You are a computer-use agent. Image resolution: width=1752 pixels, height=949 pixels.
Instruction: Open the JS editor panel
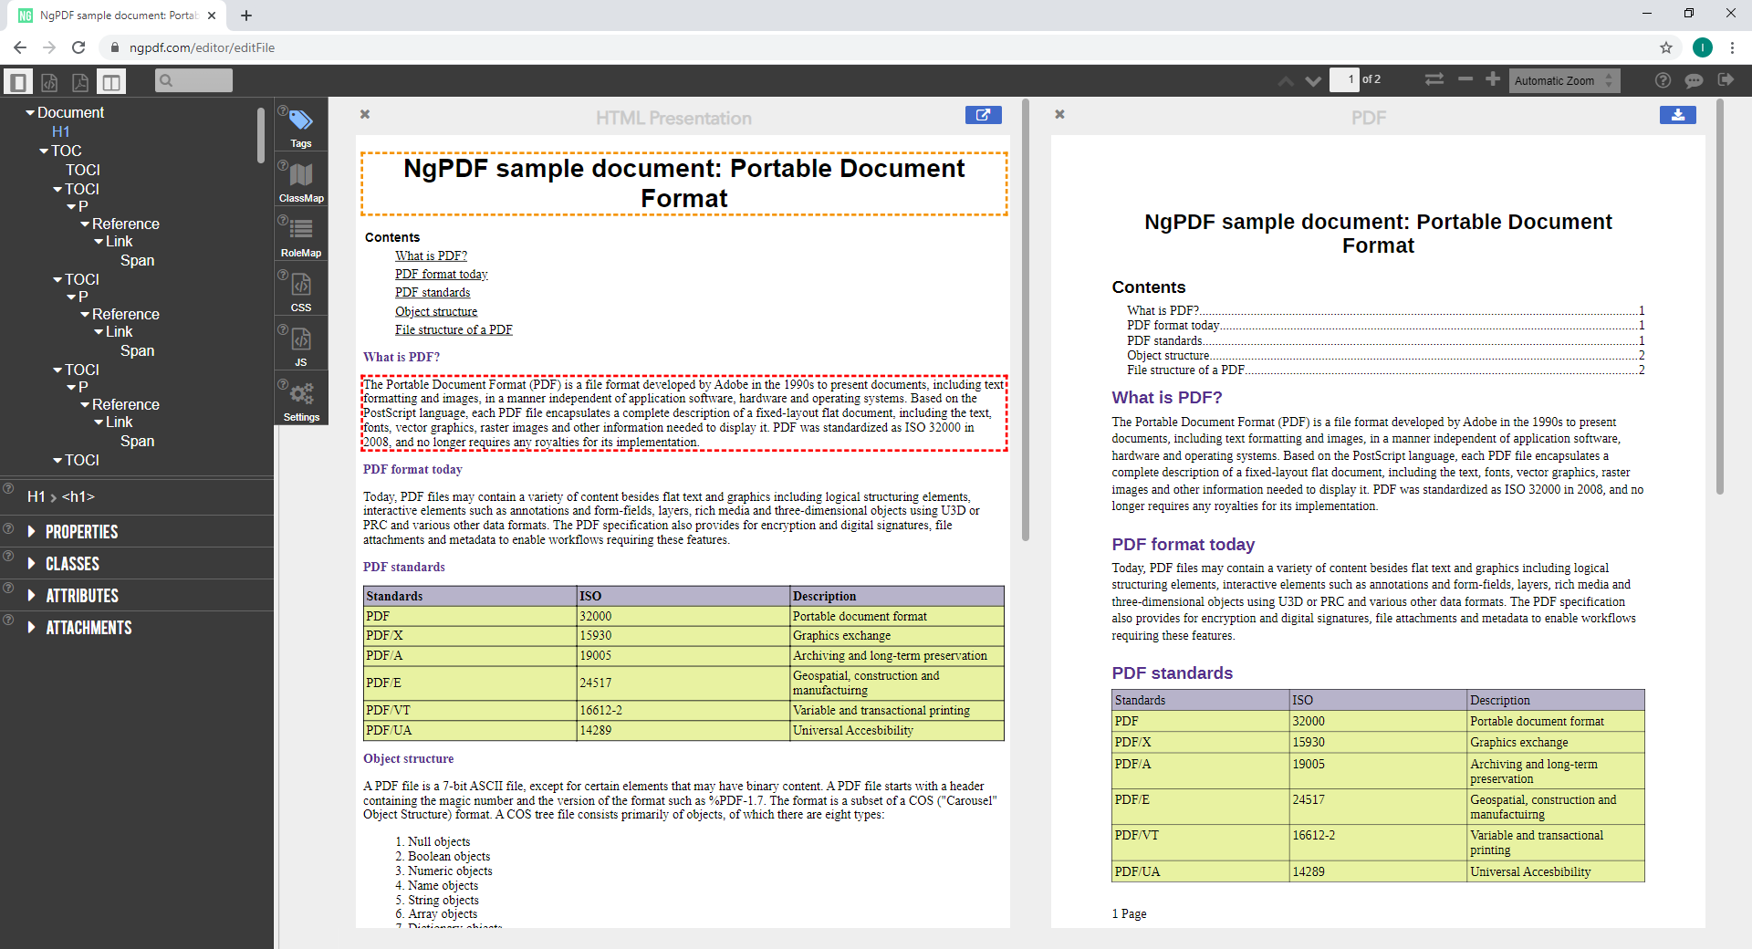click(300, 342)
